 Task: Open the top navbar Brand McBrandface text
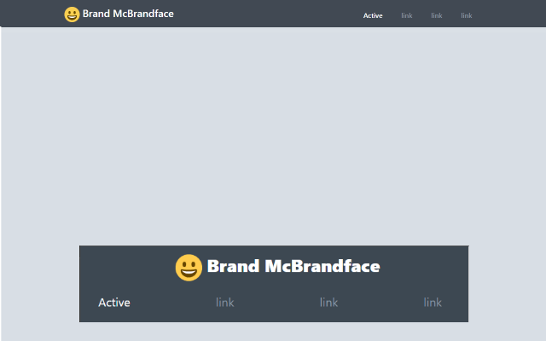128,14
